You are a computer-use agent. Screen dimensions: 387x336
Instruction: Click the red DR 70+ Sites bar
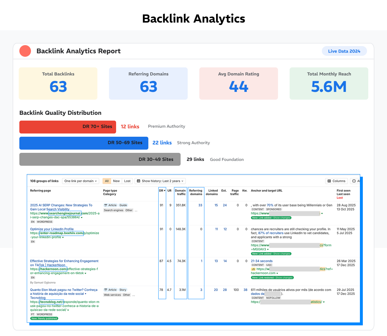coord(68,127)
